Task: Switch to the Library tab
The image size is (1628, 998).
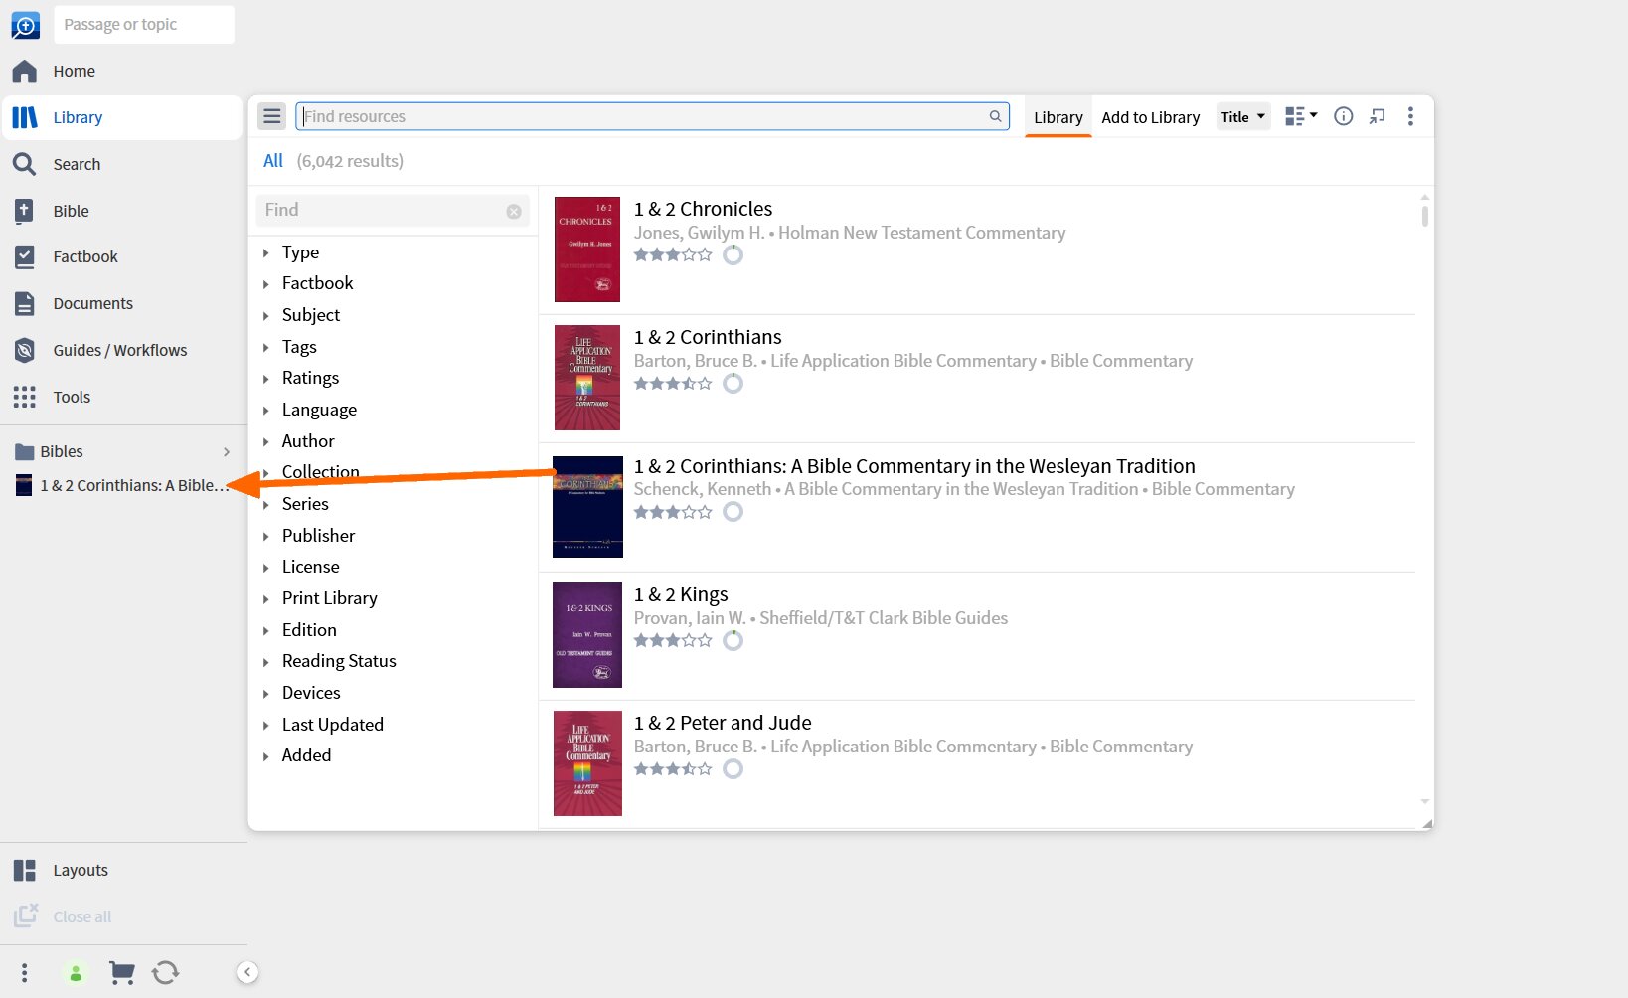Action: pyautogui.click(x=1058, y=117)
